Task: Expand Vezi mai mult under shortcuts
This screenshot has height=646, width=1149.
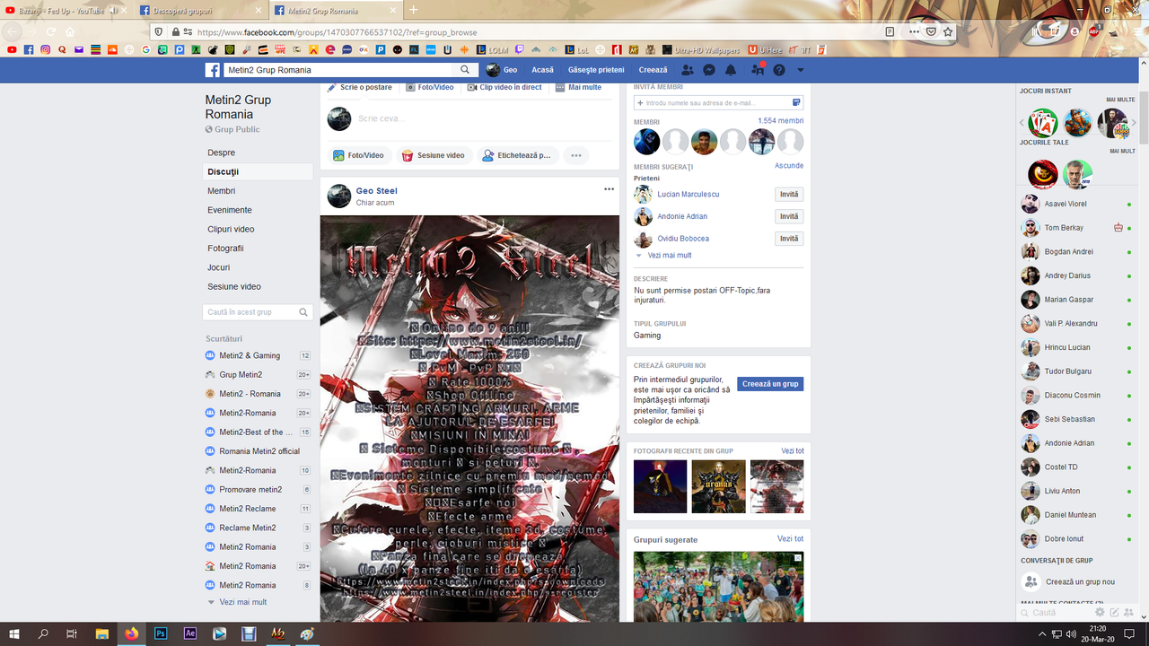Action: coord(242,602)
